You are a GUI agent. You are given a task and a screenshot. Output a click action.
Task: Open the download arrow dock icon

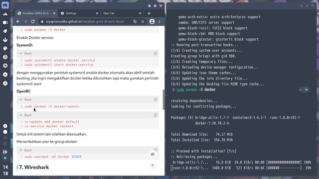pyautogui.click(x=5, y=40)
